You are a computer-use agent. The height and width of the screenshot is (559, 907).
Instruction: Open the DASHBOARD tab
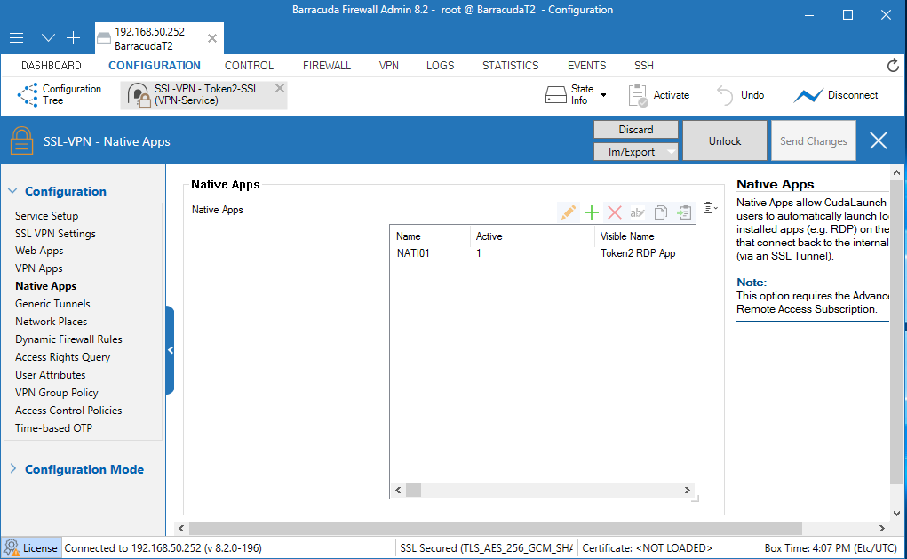pos(52,66)
